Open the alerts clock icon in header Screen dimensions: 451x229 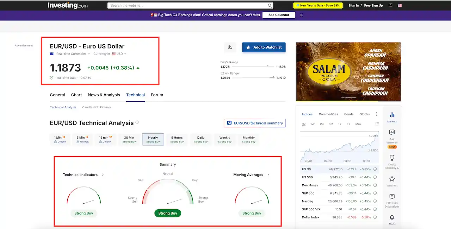(x=390, y=5)
